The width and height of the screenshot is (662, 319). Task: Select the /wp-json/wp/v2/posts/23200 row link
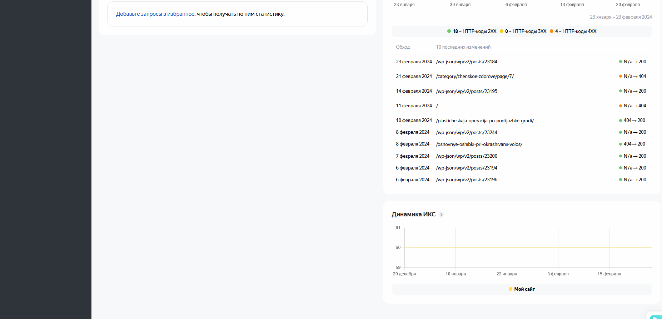(467, 156)
